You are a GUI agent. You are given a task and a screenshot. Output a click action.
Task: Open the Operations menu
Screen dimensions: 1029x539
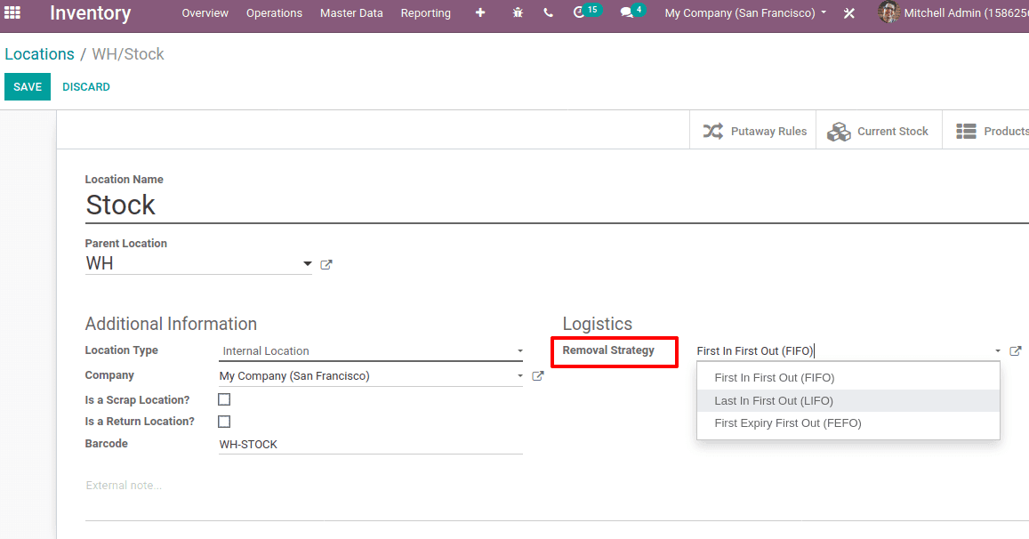pos(274,12)
